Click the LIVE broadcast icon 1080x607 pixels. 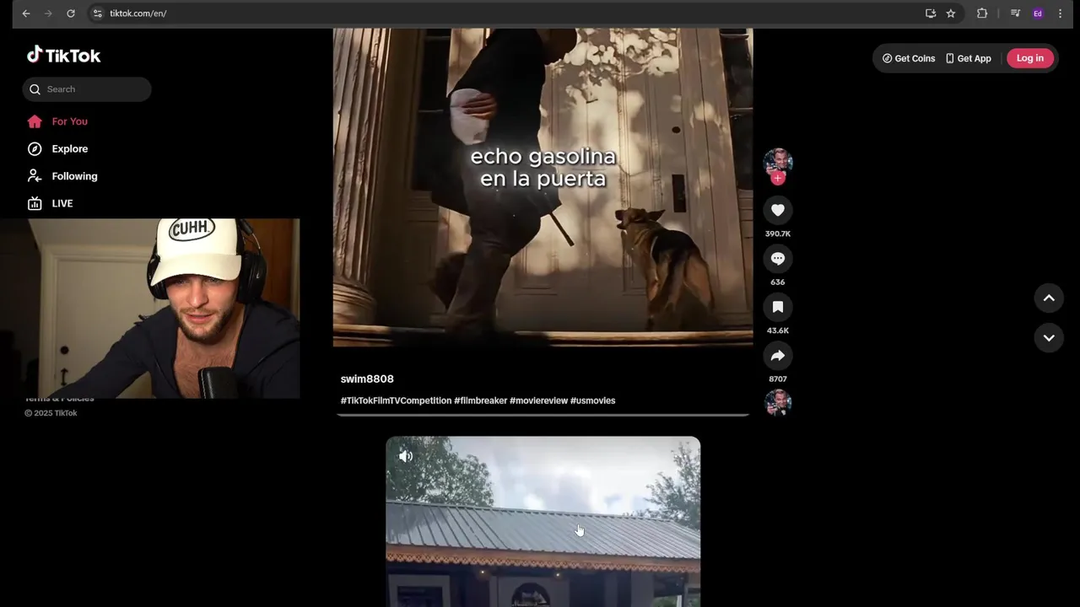[35, 203]
